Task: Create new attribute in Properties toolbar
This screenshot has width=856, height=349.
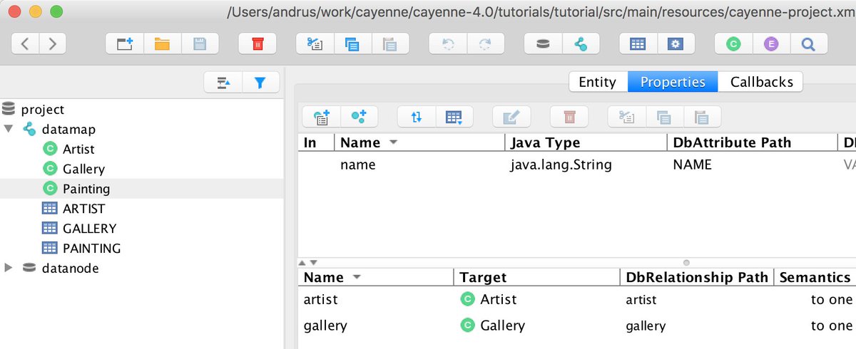Action: (x=321, y=117)
